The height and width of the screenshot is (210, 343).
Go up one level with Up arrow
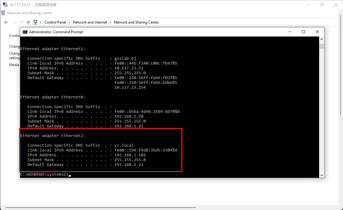point(28,22)
